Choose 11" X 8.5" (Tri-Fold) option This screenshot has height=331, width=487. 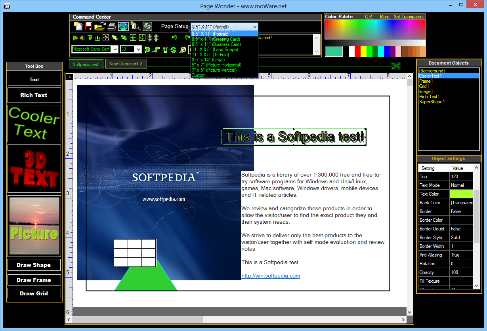224,55
